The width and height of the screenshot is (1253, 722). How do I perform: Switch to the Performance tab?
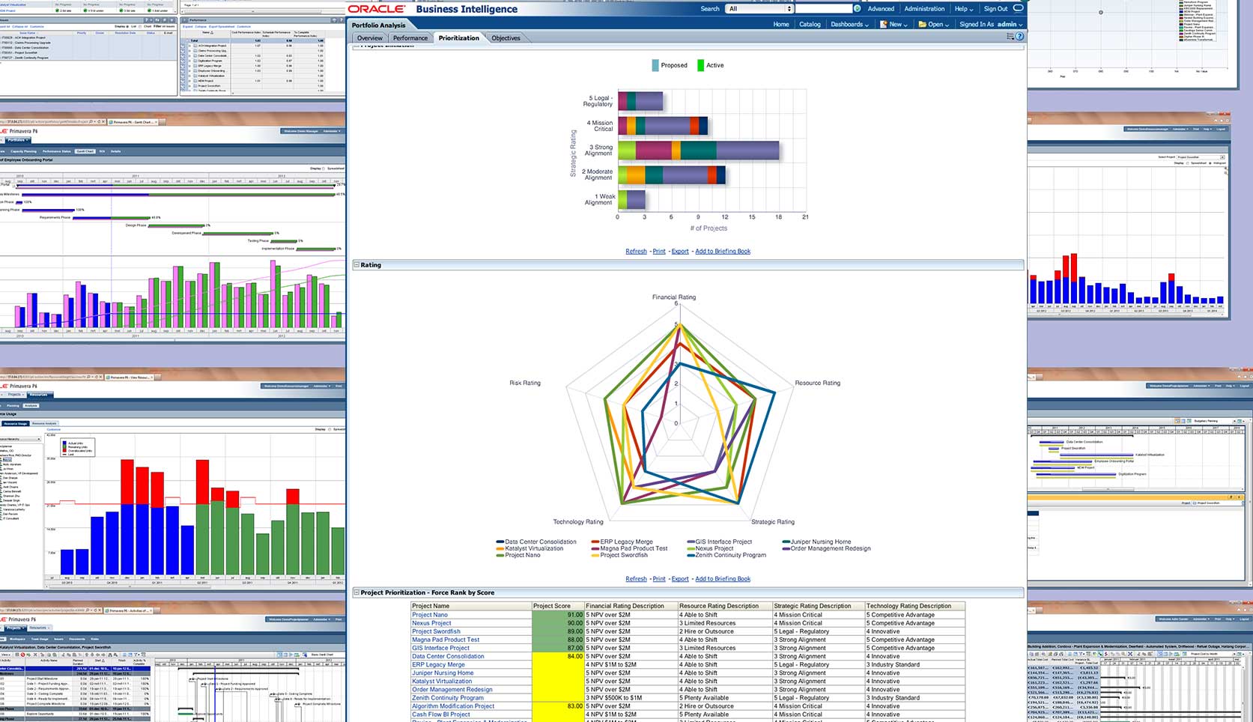point(410,38)
